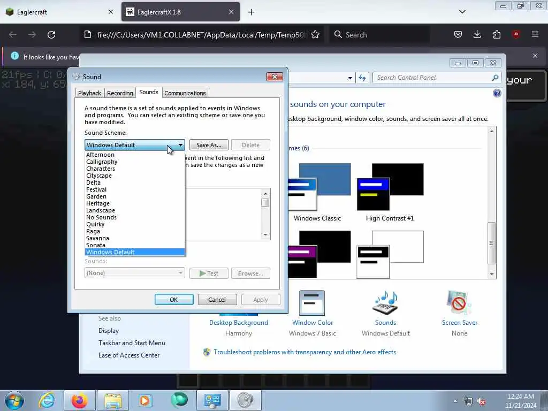Reload the page in Firefox
The width and height of the screenshot is (548, 411).
[51, 35]
